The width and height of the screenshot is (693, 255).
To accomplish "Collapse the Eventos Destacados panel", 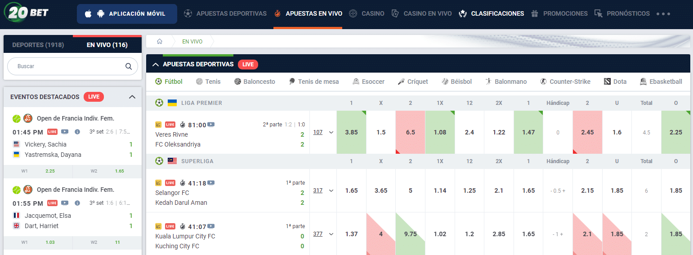I will coord(132,97).
